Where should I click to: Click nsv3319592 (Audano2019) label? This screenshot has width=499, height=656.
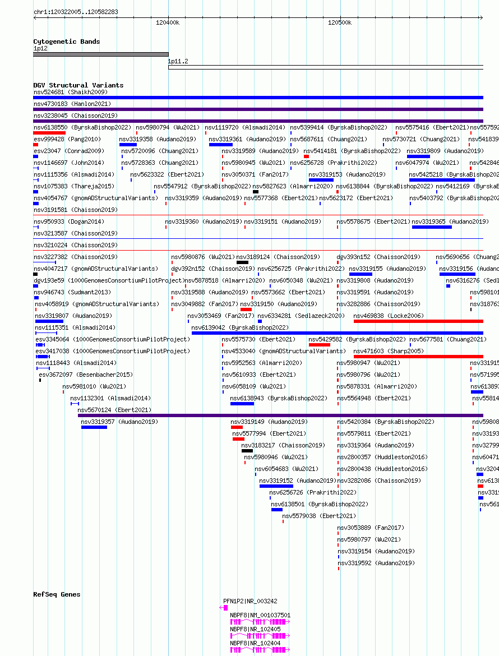point(376,563)
